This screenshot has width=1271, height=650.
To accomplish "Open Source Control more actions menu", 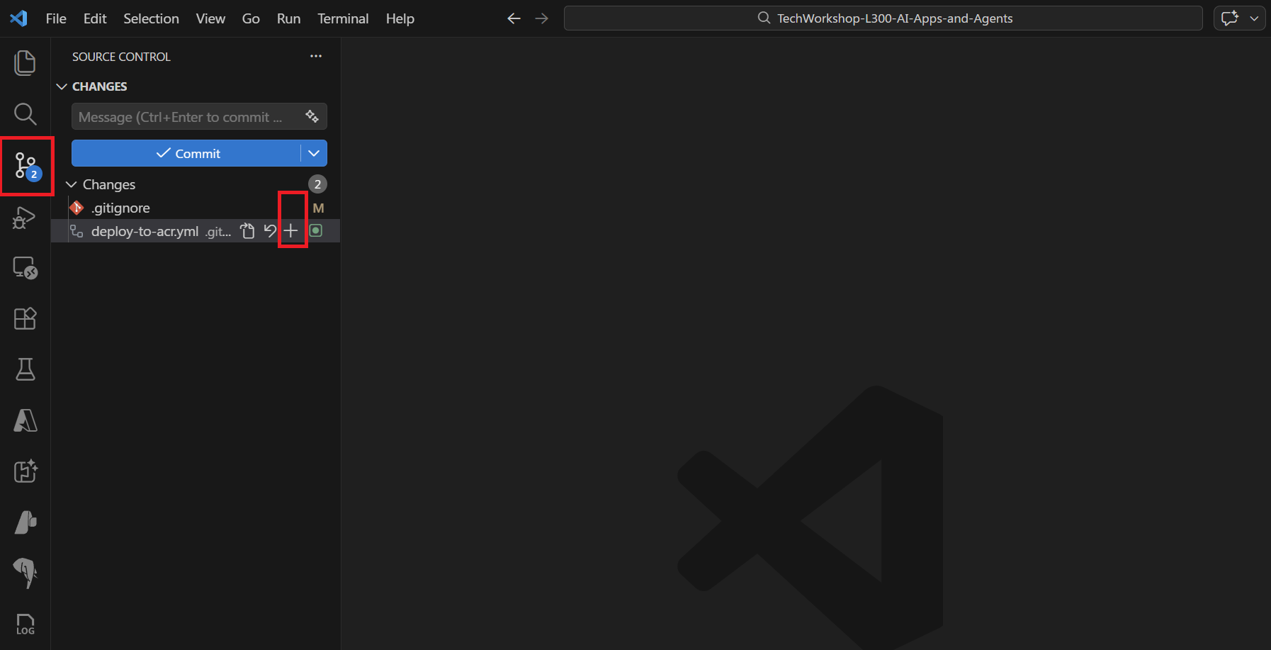I will coord(316,56).
